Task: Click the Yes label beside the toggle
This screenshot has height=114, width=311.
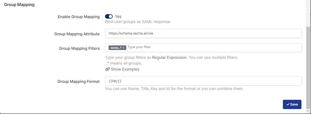Action: 118,16
